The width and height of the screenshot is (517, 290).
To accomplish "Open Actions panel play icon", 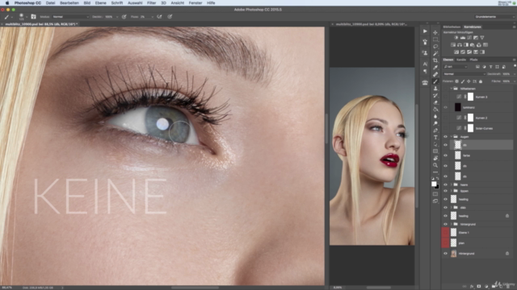I will [x=425, y=31].
